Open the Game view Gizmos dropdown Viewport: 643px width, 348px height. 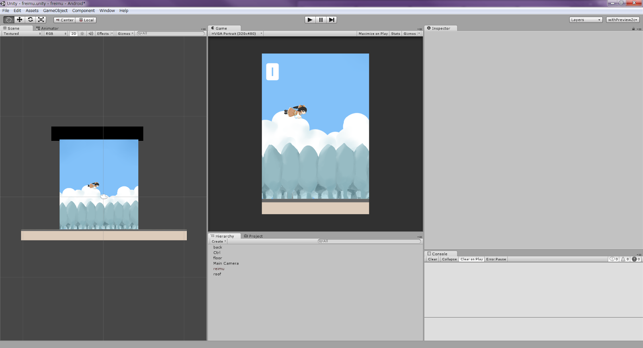pos(412,34)
